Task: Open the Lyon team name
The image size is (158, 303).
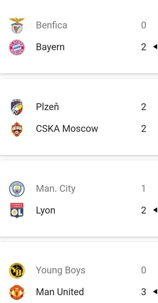Action: pos(46,211)
